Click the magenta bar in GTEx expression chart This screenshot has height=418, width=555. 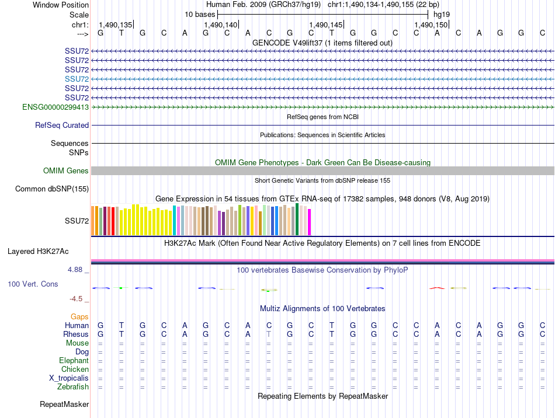[x=310, y=222]
